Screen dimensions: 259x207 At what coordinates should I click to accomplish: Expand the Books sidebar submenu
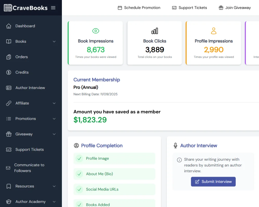[x=54, y=41]
